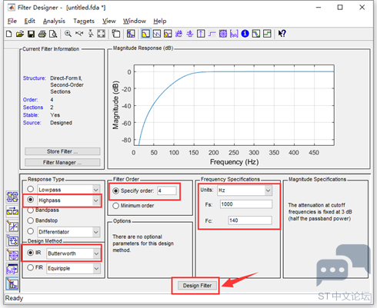The image size is (377, 308).
Task: Select the Zoom In magnifier tool
Action: (x=68, y=34)
